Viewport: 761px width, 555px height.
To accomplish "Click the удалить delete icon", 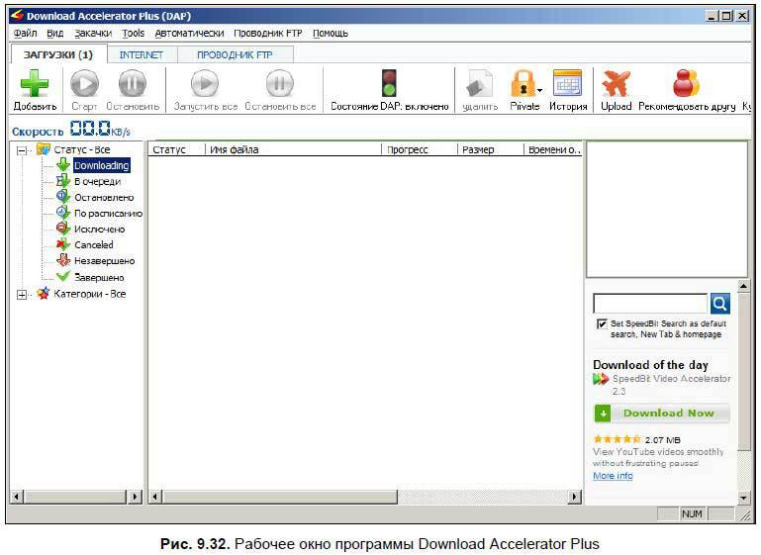I will [x=480, y=85].
